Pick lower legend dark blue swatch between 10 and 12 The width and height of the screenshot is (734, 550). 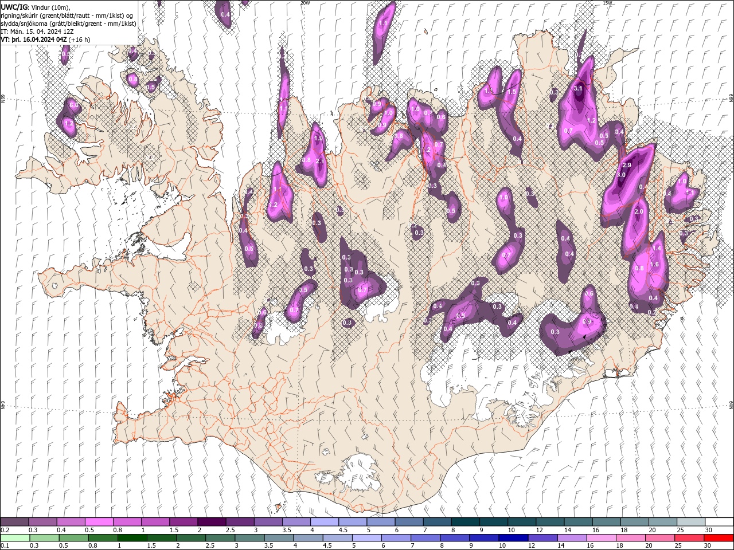[x=513, y=538]
